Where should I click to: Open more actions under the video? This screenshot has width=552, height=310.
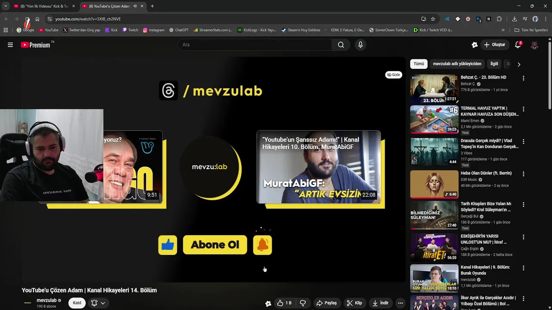[400, 303]
